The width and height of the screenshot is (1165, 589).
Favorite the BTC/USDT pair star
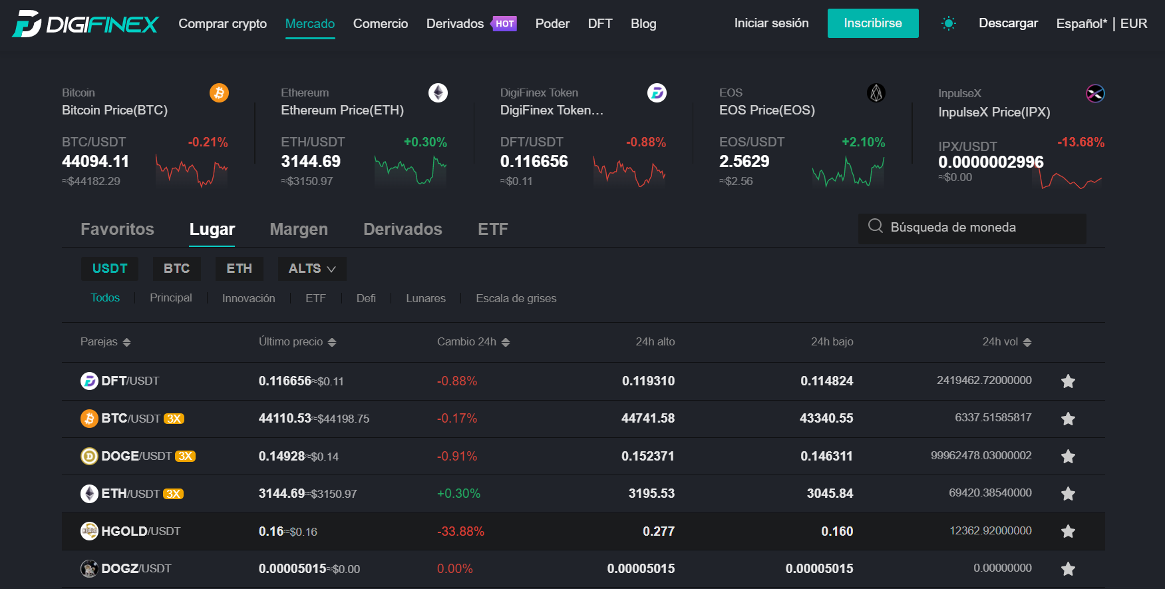click(x=1068, y=419)
